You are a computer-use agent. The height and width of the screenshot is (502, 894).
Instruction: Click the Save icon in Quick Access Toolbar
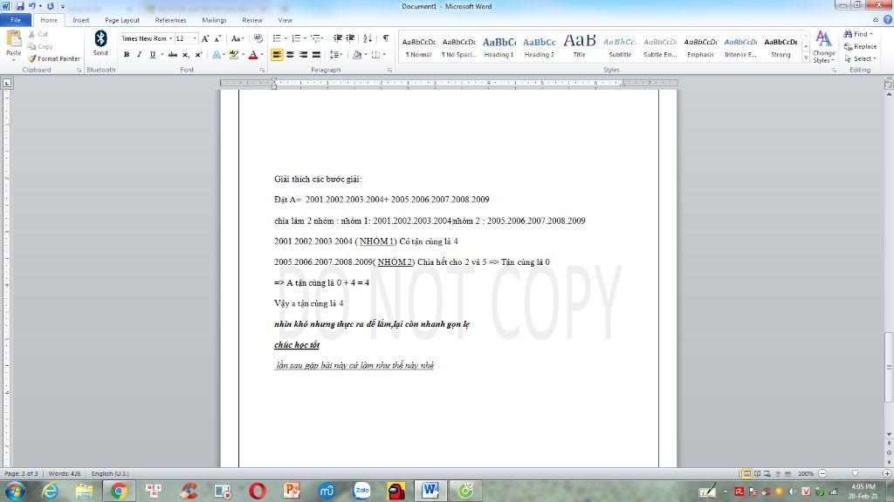pyautogui.click(x=20, y=6)
